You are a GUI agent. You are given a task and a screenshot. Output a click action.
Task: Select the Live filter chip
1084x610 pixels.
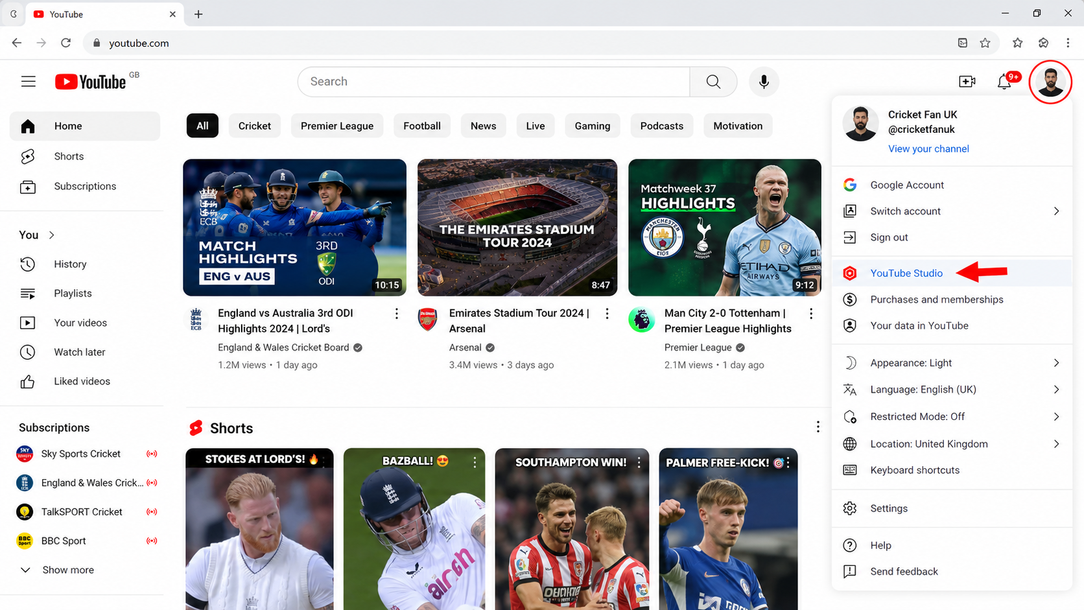coord(536,126)
